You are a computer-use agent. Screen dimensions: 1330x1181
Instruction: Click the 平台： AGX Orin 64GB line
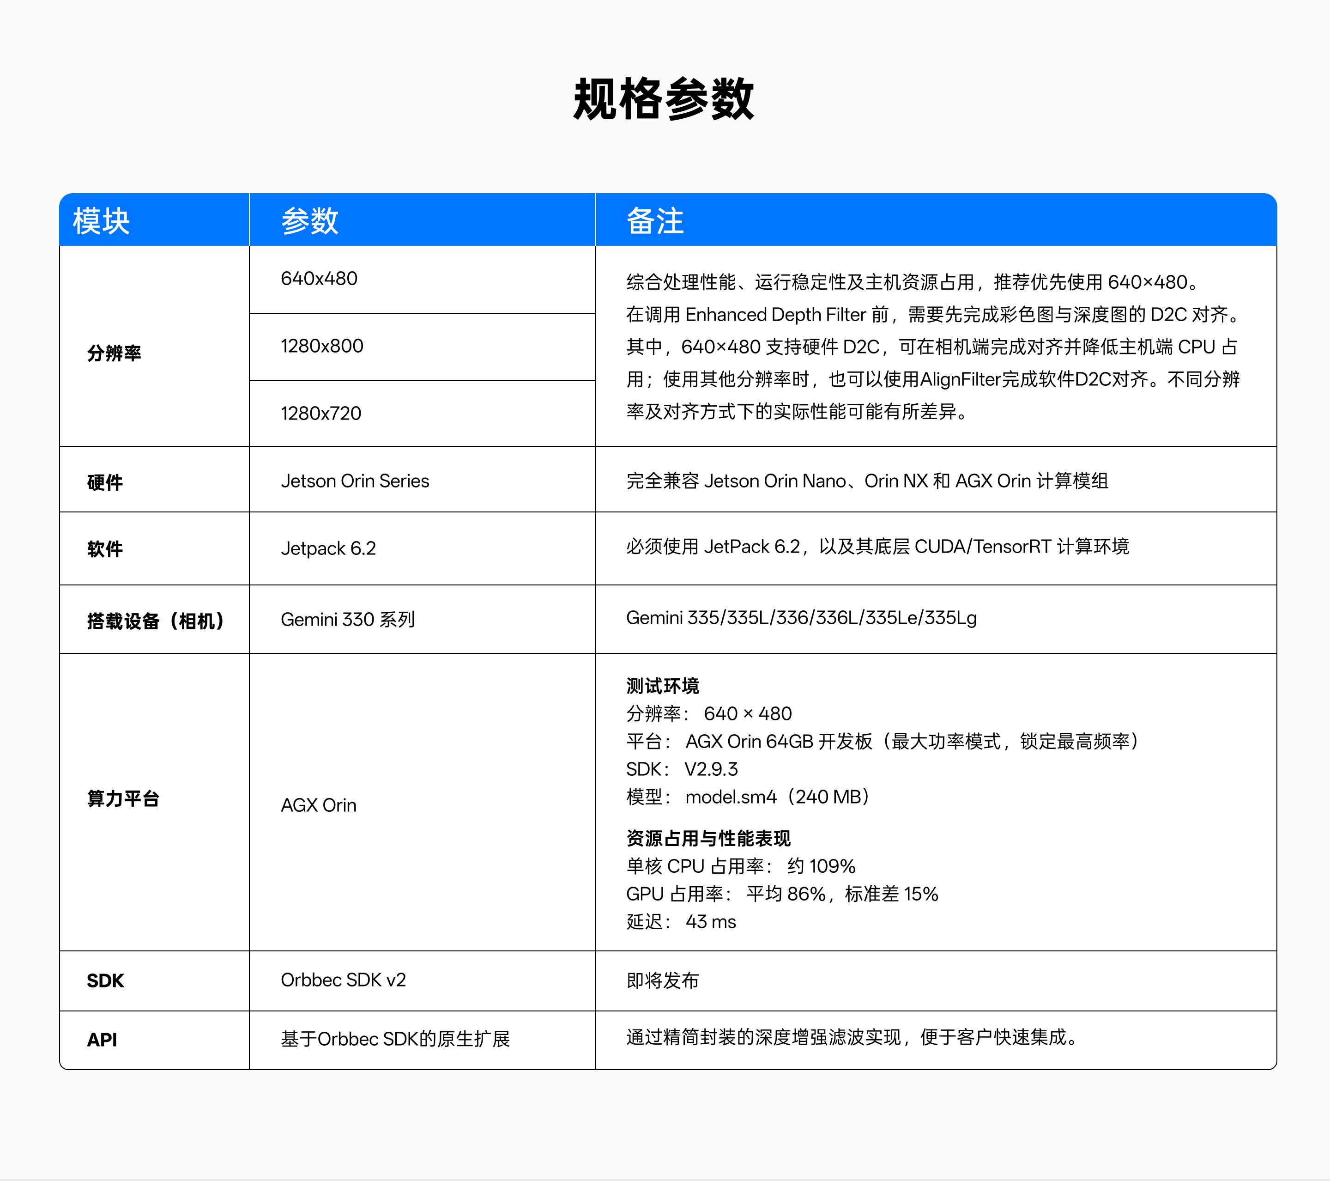click(882, 742)
